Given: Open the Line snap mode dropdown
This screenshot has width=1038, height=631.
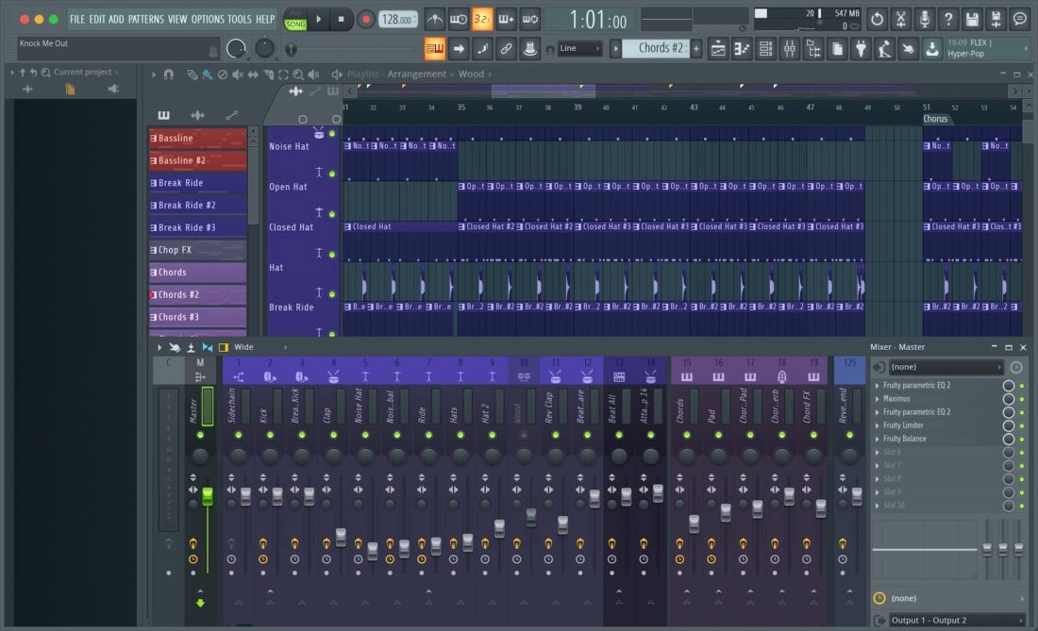Looking at the screenshot, I should pyautogui.click(x=579, y=48).
